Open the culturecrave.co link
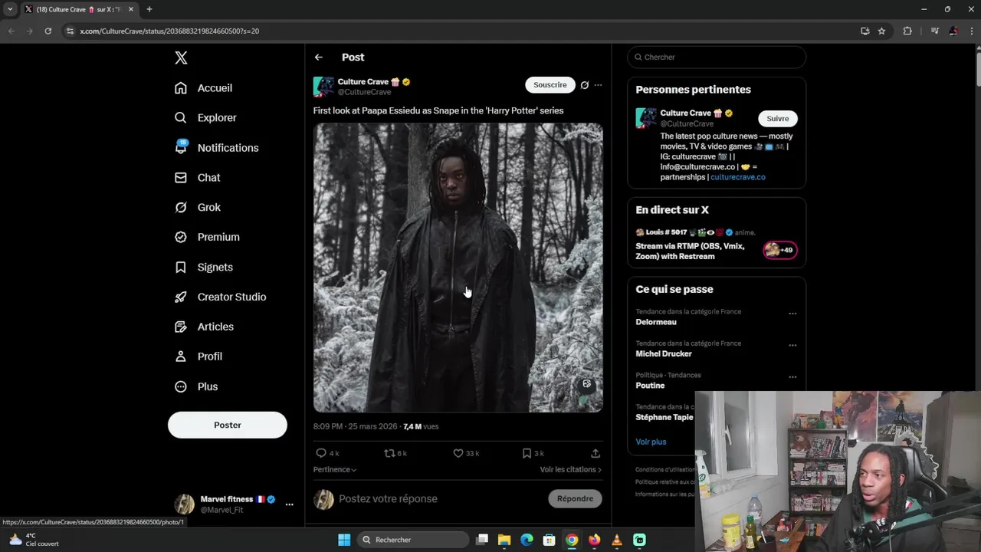Screen dimensions: 981x552 [737, 177]
